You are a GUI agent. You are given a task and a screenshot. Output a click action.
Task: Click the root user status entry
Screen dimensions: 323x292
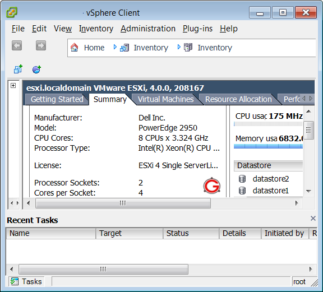pyautogui.click(x=299, y=281)
